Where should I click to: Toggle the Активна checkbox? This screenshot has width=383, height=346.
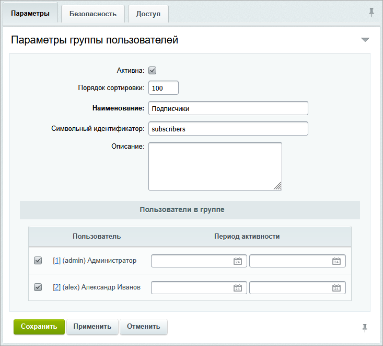pos(153,71)
